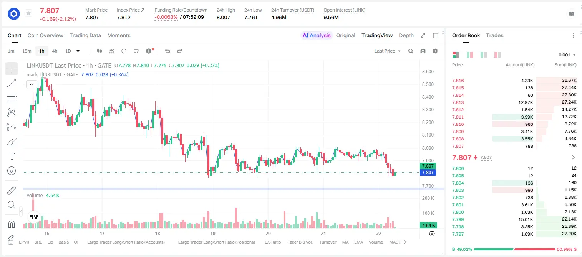Open chart settings gear icon
Viewport: 582px width, 257px height.
(x=435, y=51)
